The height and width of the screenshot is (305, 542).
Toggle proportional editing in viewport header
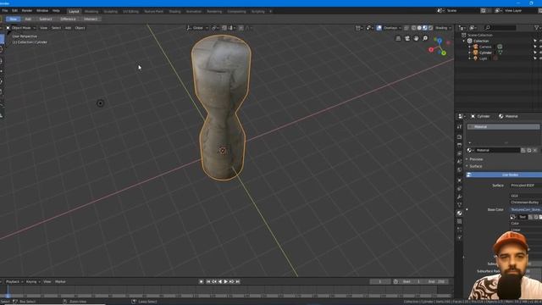(x=241, y=28)
